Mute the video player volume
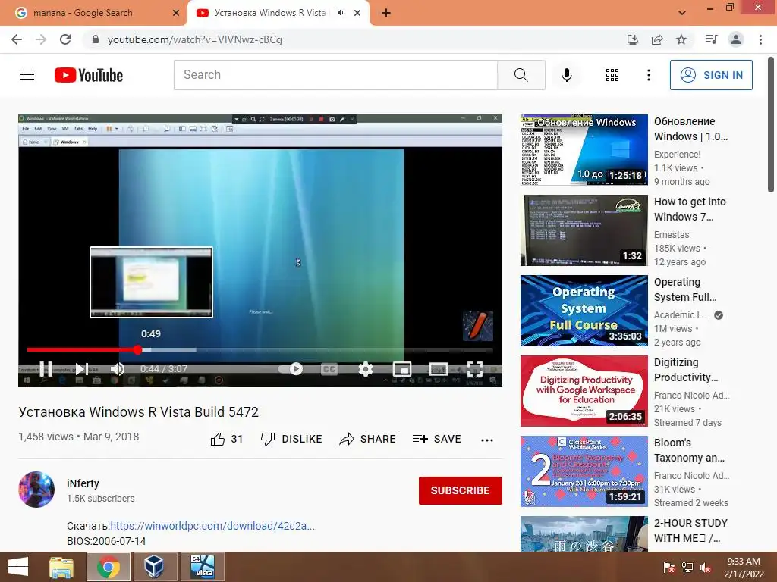The image size is (777, 582). tap(118, 369)
